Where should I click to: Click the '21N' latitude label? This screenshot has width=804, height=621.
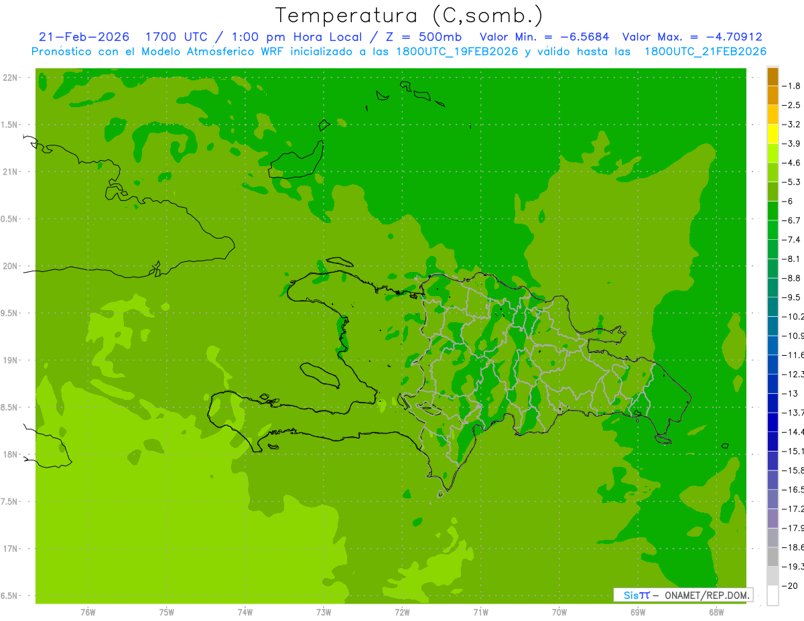[11, 171]
